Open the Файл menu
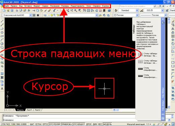The height and width of the screenshot is (126, 175). (x=7, y=6)
